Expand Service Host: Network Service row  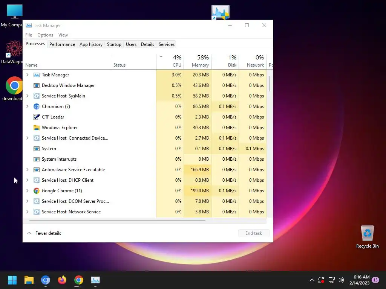27,212
